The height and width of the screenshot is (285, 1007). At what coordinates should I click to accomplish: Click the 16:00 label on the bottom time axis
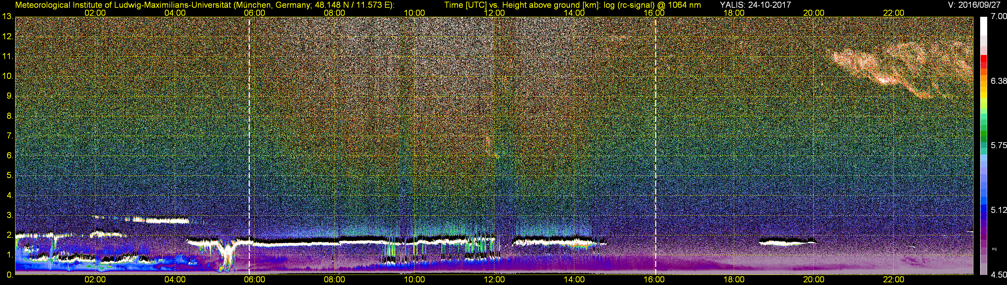(654, 280)
